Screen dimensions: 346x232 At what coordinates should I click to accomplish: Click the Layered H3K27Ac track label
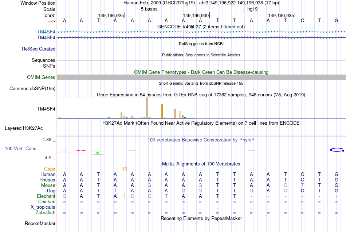(24, 128)
